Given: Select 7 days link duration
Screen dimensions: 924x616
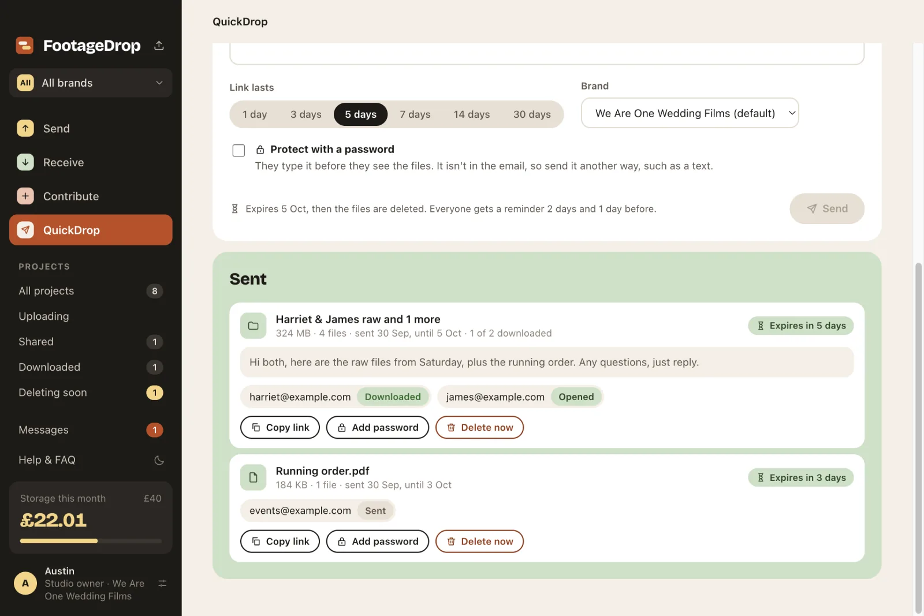Looking at the screenshot, I should [415, 114].
